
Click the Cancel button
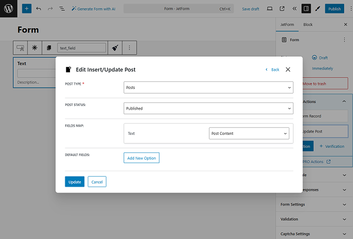(x=97, y=182)
